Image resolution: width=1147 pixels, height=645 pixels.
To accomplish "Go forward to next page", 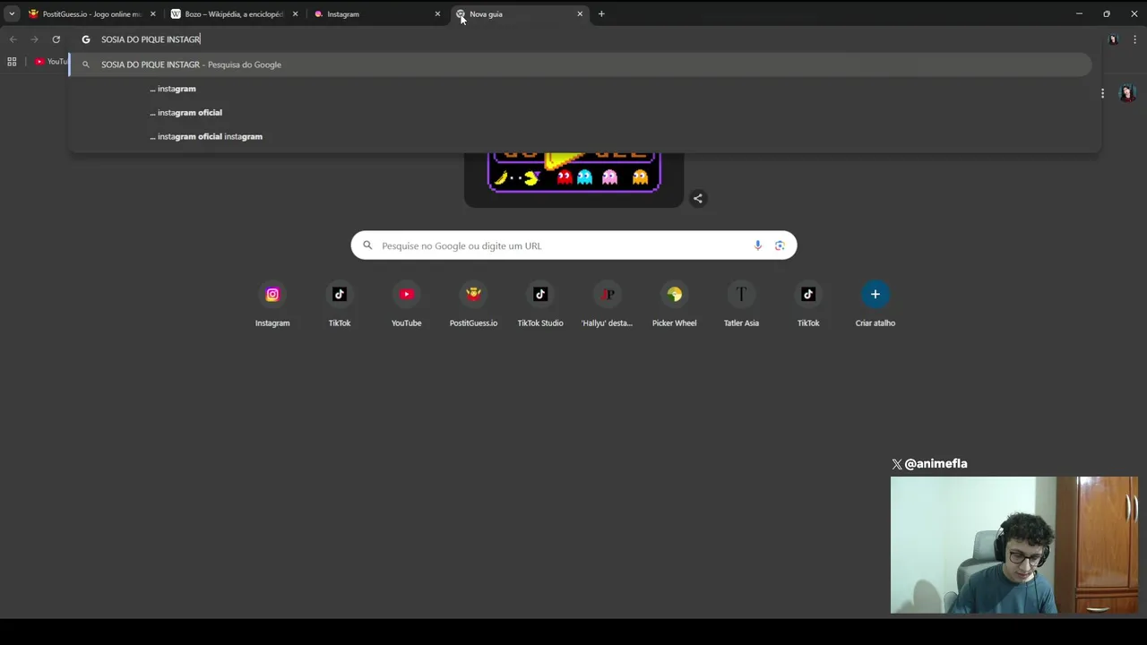I will (x=34, y=39).
